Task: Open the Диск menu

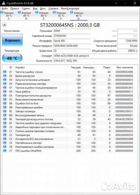Action: (x=43, y=8)
